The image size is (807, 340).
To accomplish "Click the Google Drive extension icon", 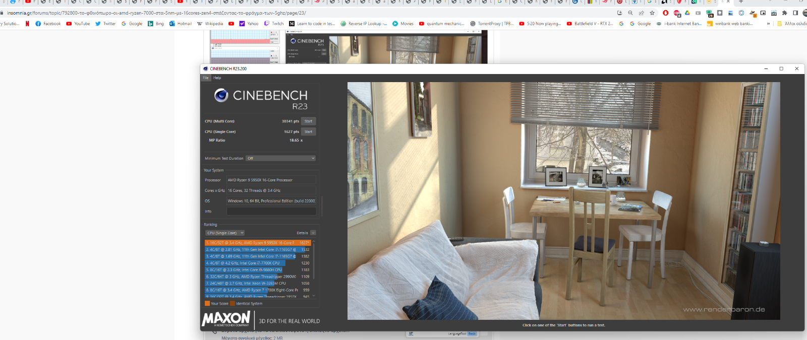I will pyautogui.click(x=687, y=13).
